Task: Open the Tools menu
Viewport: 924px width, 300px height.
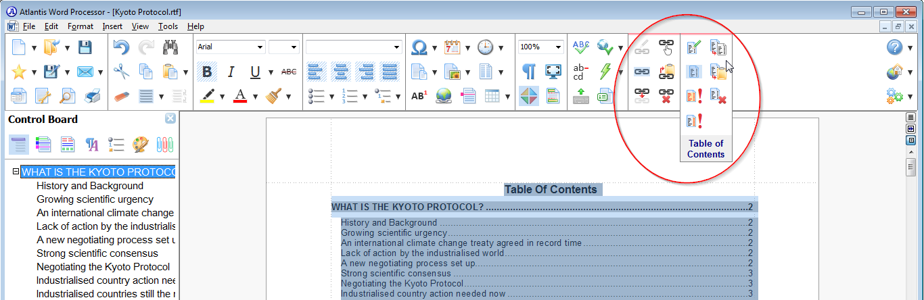Action: coord(168,26)
